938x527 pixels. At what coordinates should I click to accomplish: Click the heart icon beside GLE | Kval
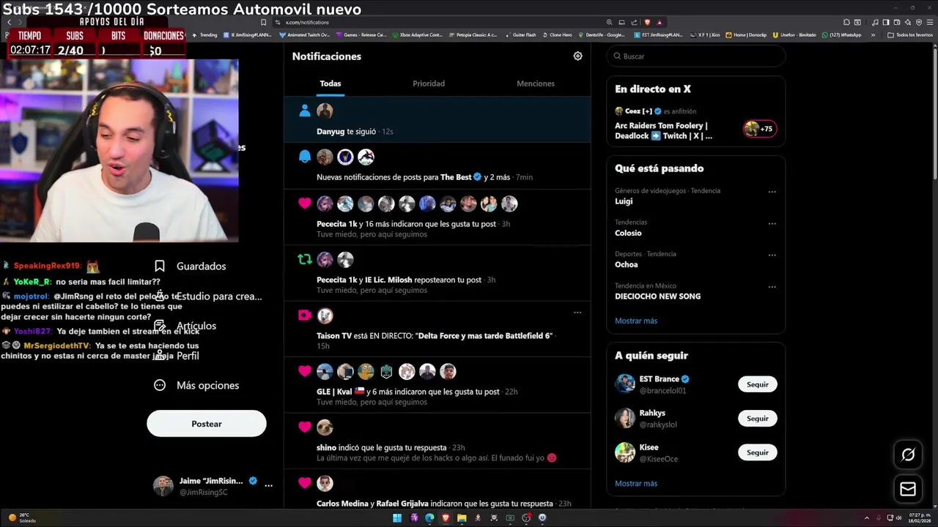305,371
